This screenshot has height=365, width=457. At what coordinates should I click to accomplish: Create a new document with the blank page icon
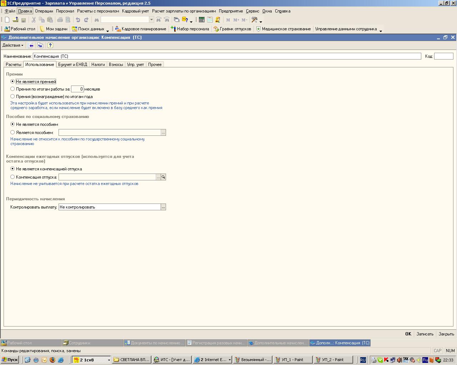7,20
